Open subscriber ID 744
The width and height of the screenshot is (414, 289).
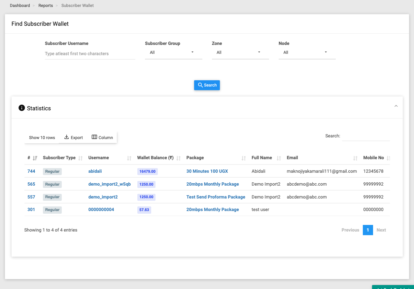pos(31,171)
